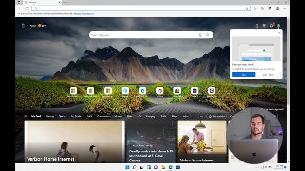Click the Austin weather indicator

pos(38,26)
